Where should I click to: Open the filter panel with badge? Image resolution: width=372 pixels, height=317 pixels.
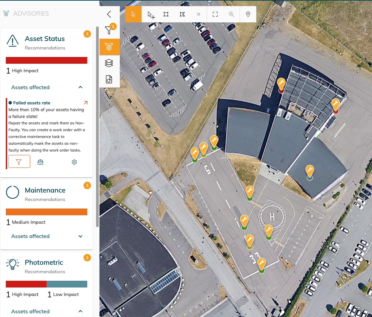coord(109,31)
